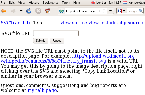Reload the page with the blue arrow
This screenshot has height=95, width=145.
(x=29, y=11)
